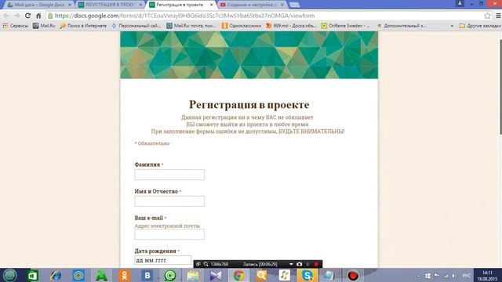
Task: Launch Internet Explorer from taskbar
Action: point(56,275)
